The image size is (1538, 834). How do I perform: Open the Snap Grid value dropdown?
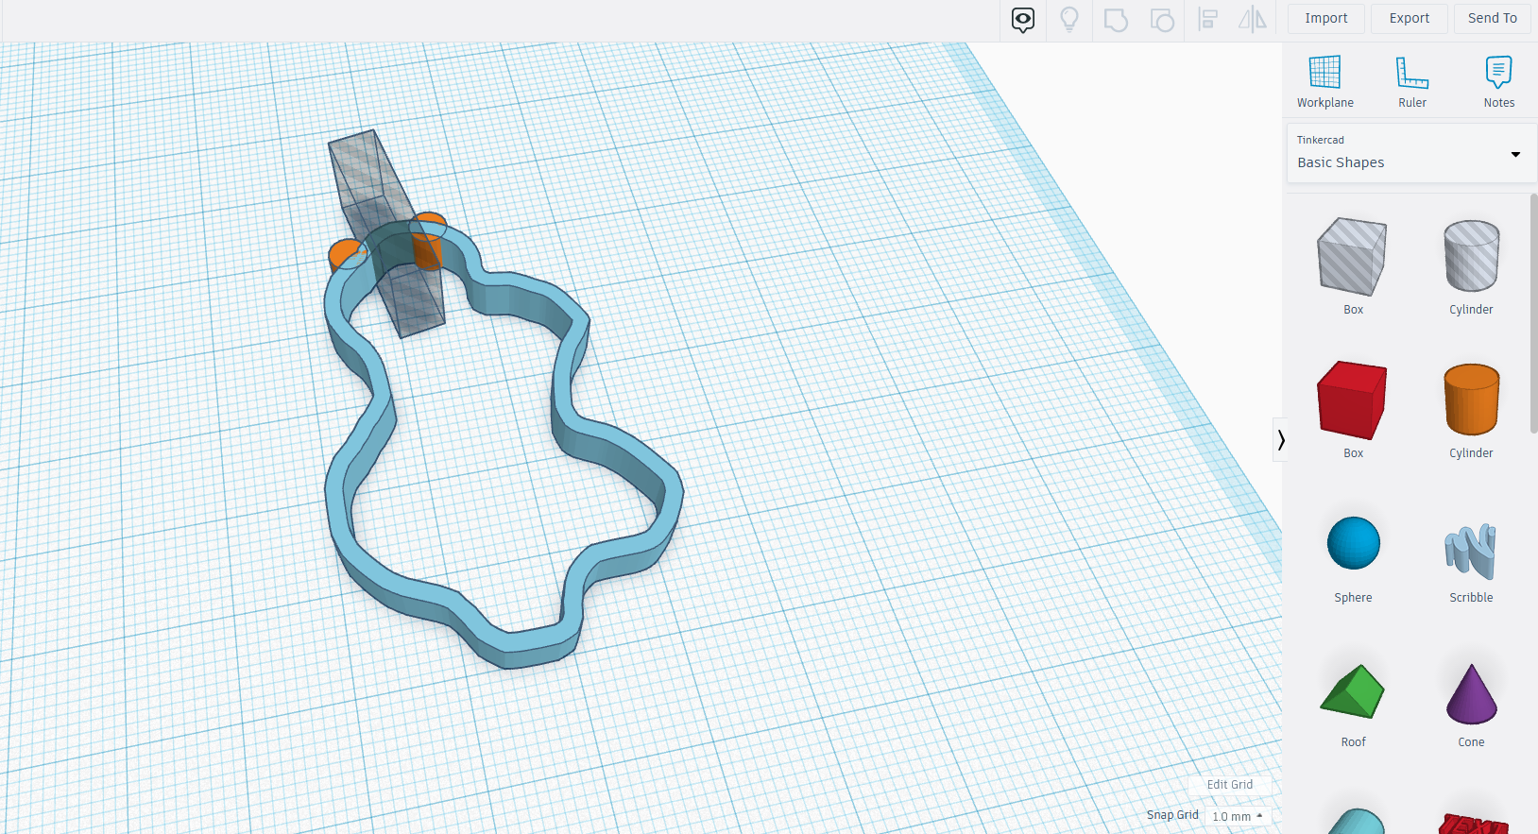tap(1239, 816)
